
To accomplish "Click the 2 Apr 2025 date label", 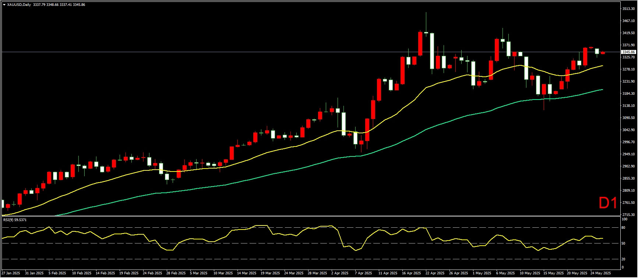I will [340, 273].
